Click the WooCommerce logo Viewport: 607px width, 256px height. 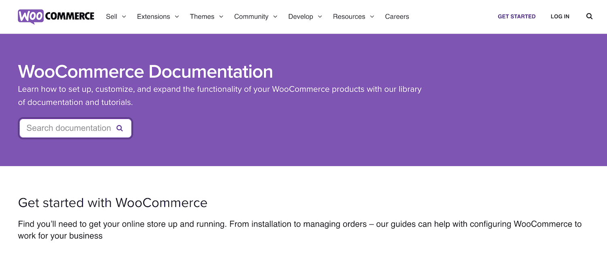[x=55, y=17]
